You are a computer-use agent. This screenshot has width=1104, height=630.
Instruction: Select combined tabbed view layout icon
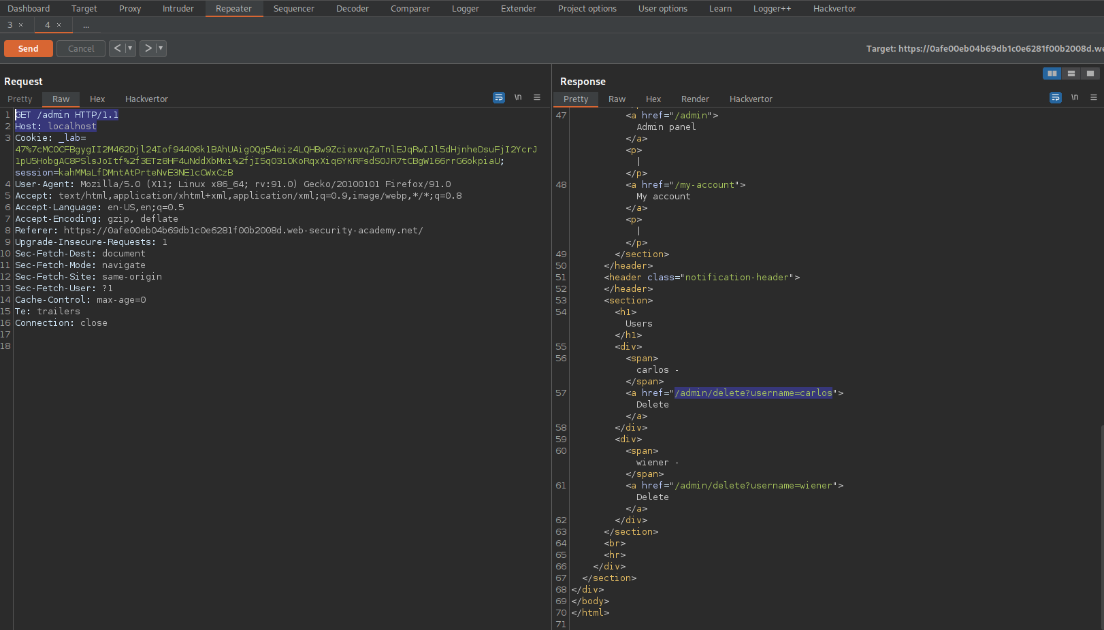click(x=1090, y=73)
